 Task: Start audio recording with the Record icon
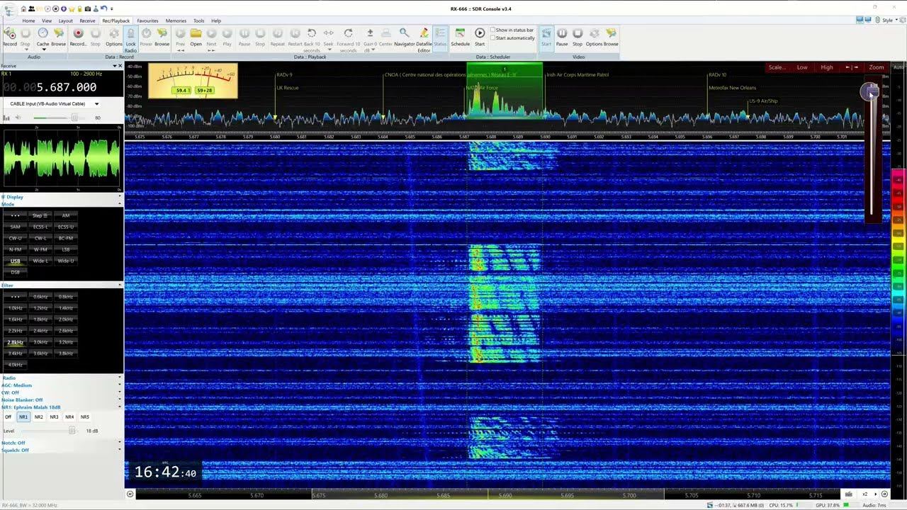pos(10,36)
